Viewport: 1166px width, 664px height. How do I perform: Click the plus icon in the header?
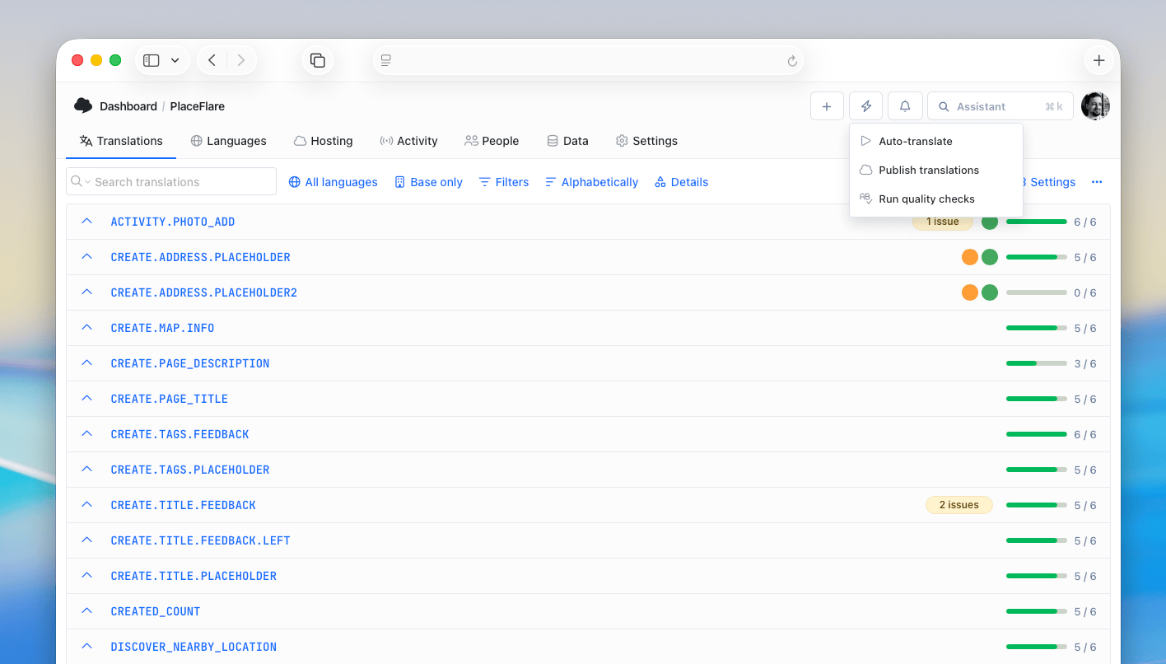827,106
